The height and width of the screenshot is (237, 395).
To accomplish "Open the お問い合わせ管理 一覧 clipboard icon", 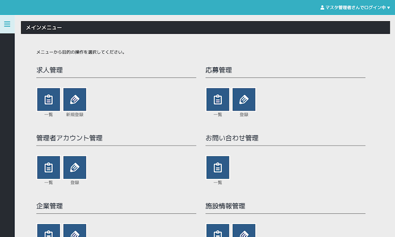I will tap(218, 167).
